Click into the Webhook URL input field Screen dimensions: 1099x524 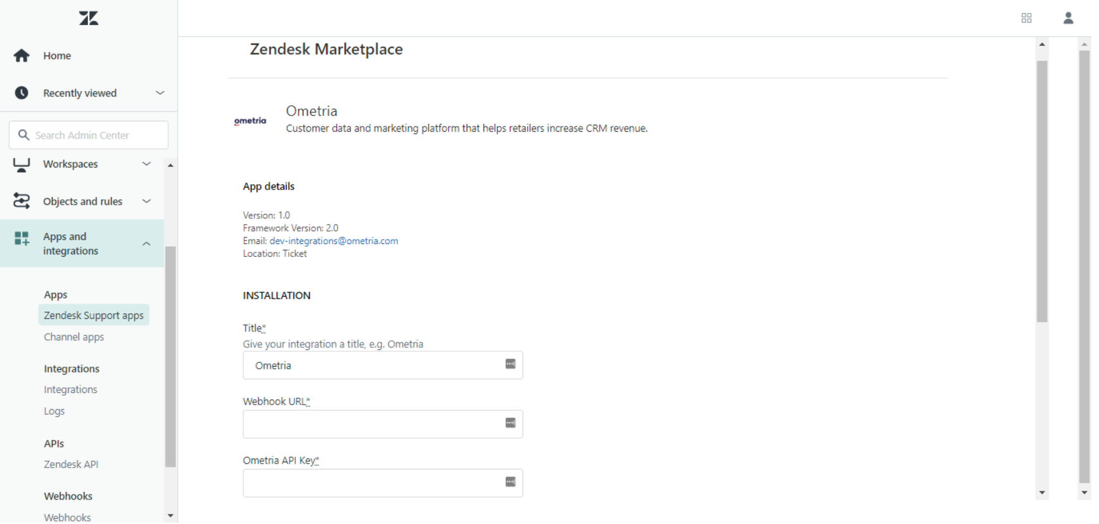383,424
